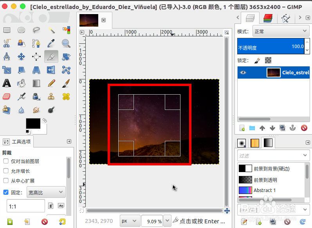Select the Scissors Select tool
The height and width of the screenshot is (228, 312).
7,43
